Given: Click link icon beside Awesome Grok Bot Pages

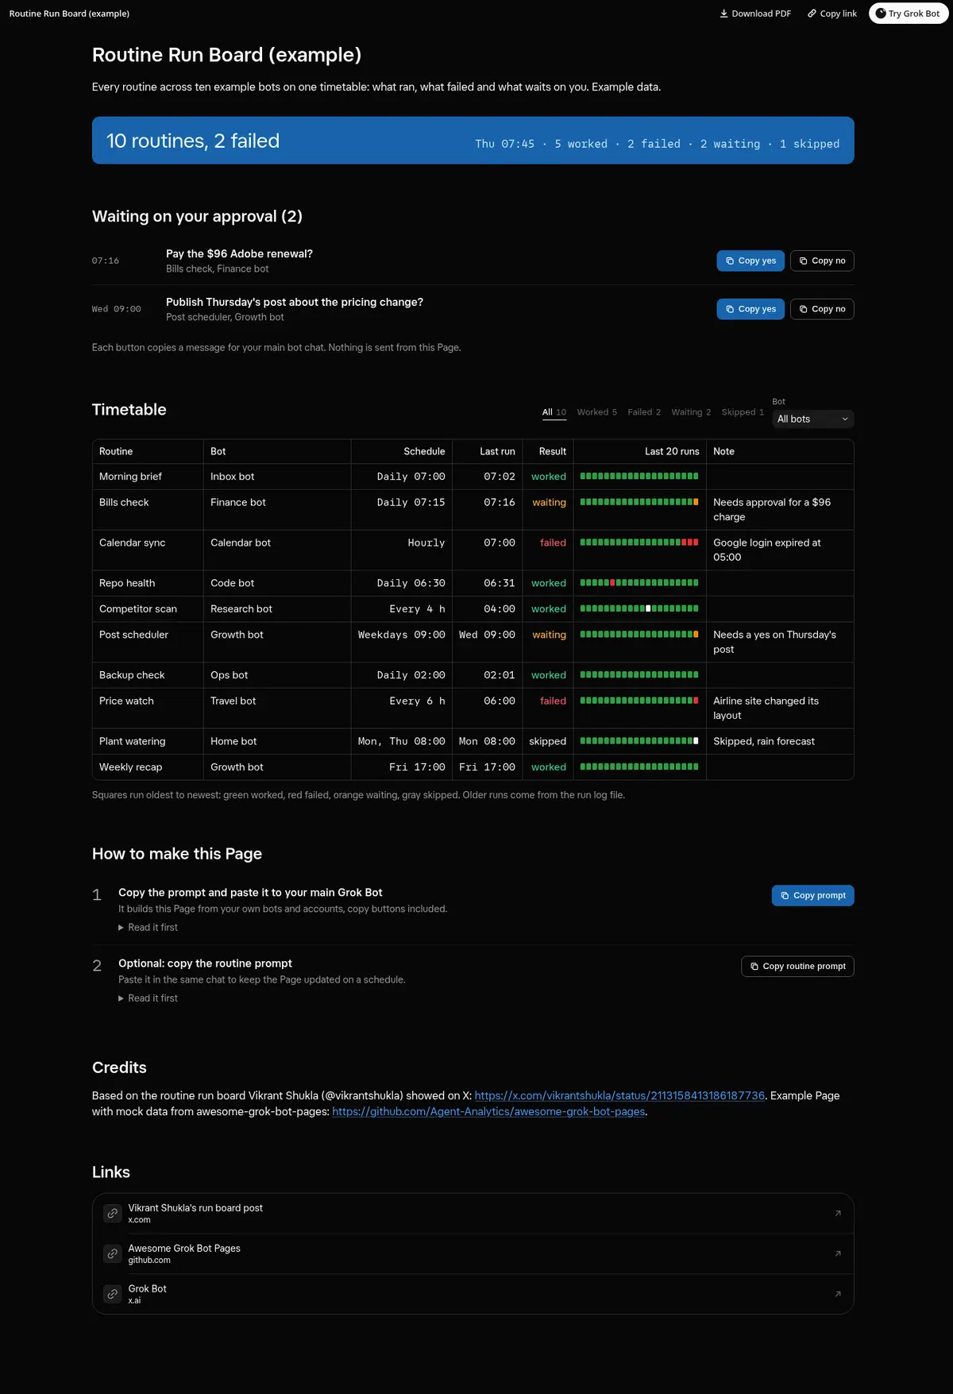Looking at the screenshot, I should (x=113, y=1253).
